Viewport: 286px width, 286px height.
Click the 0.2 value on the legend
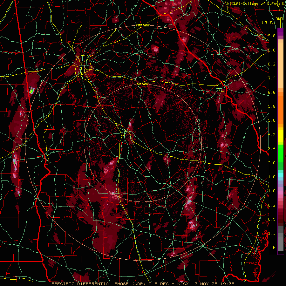tap(272, 205)
